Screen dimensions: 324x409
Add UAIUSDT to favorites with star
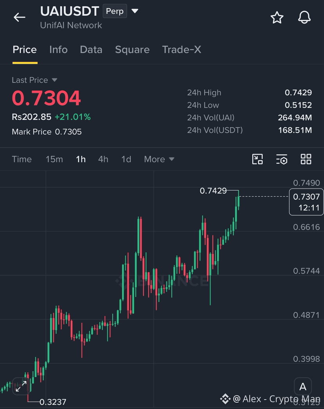(x=277, y=18)
